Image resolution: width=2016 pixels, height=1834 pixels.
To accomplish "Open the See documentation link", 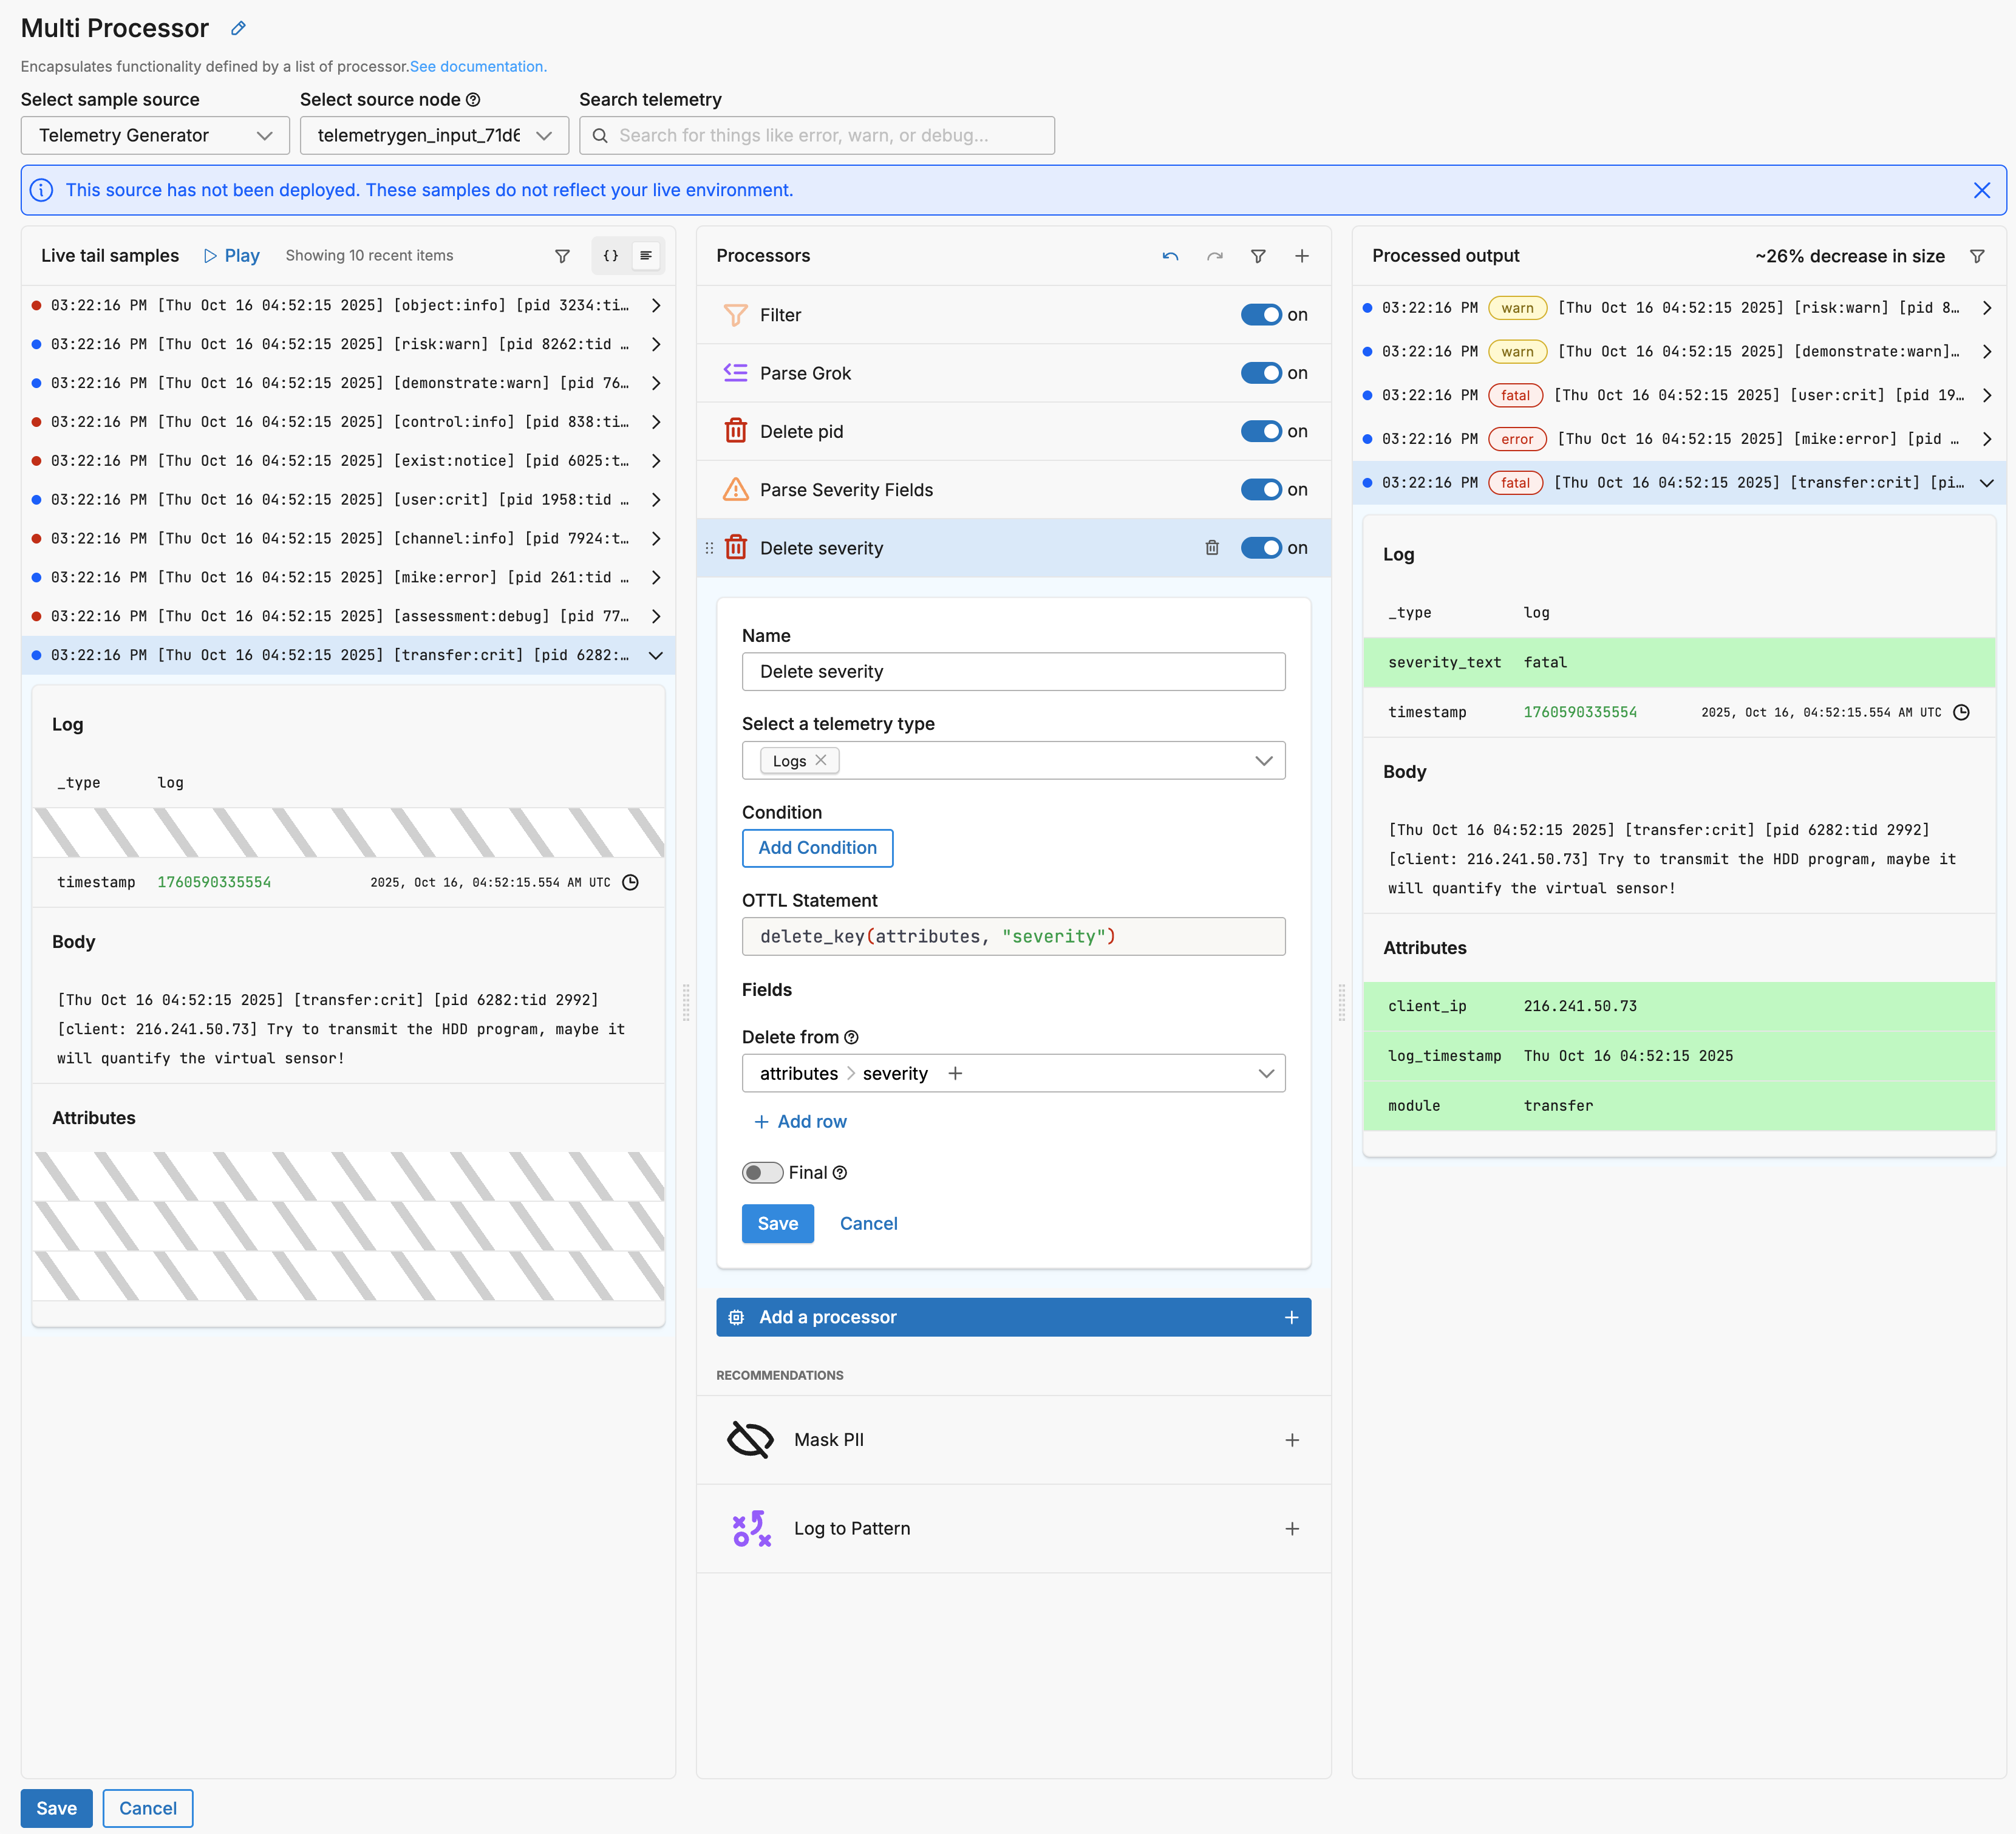I will click(x=478, y=67).
